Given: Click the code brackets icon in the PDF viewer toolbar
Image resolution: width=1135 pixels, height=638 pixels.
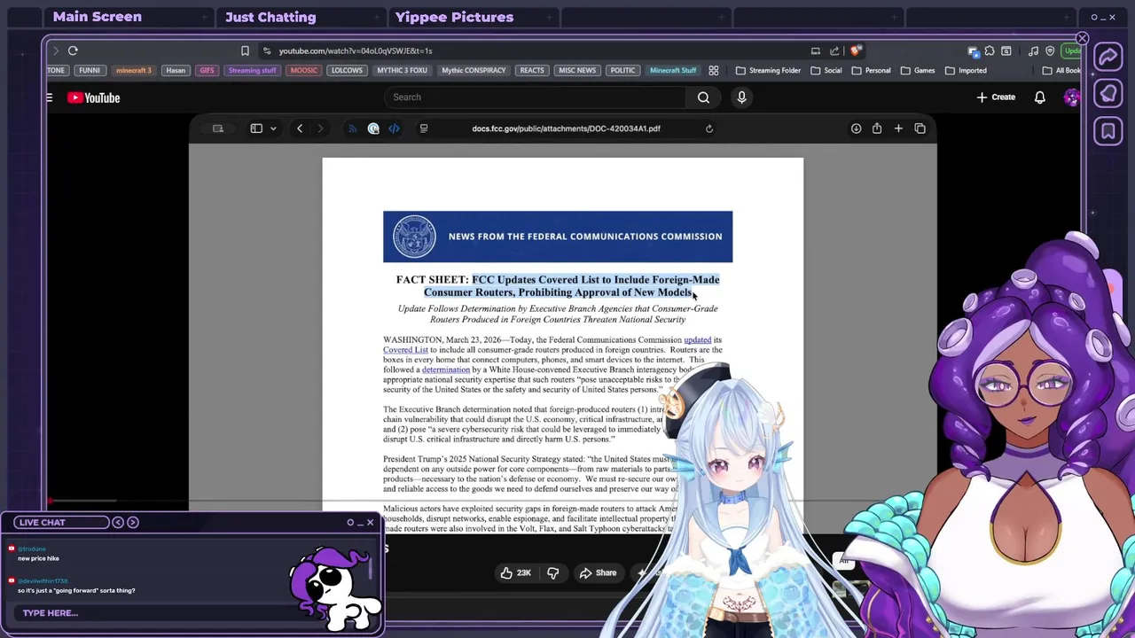Looking at the screenshot, I should 394,128.
